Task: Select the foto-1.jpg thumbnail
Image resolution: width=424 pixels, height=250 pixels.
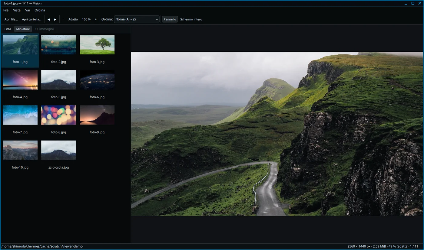Action: click(20, 50)
